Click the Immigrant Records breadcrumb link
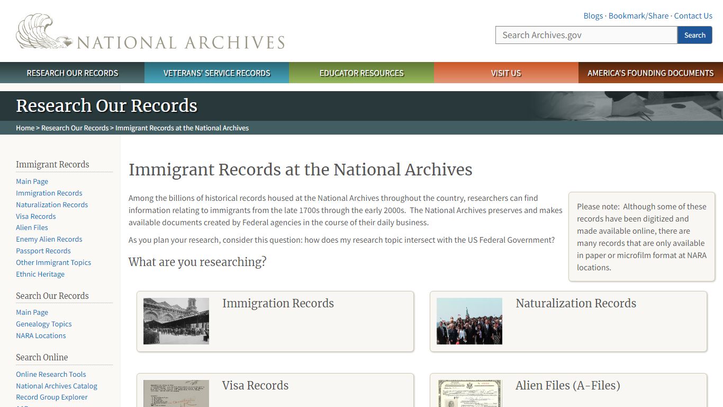The image size is (723, 407). 182,128
